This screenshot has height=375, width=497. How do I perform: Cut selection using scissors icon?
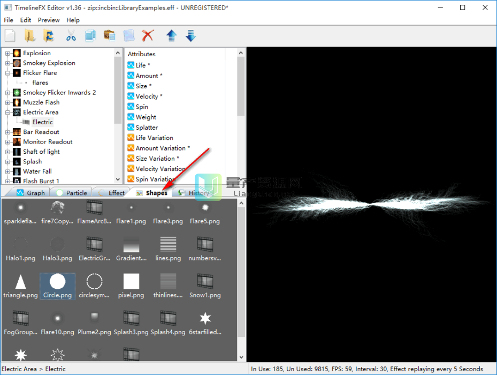click(71, 35)
